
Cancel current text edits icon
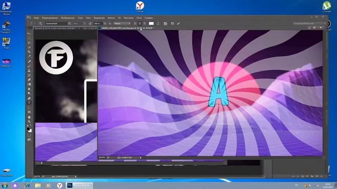[172, 24]
